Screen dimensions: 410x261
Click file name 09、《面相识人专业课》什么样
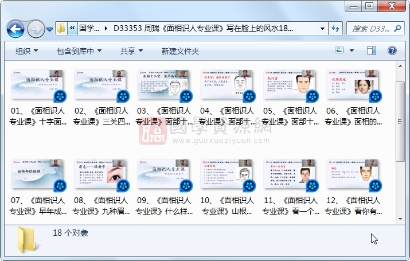pos(164,206)
